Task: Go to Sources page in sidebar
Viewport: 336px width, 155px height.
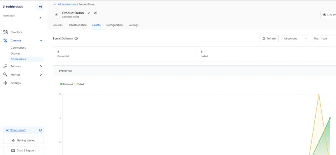Action: pyautogui.click(x=16, y=53)
